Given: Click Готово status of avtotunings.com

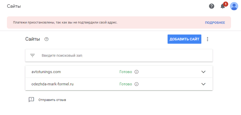Looking at the screenshot, I should 126,72.
